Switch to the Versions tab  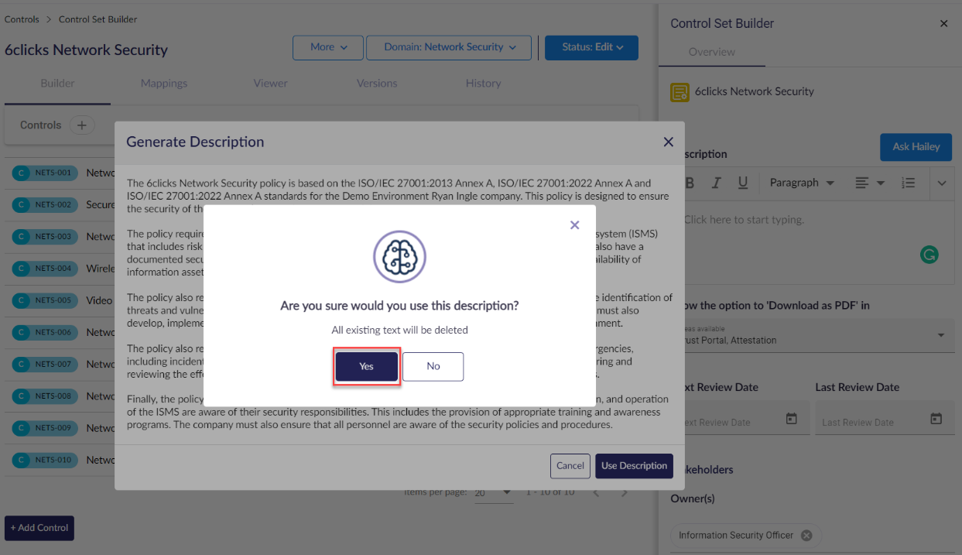pyautogui.click(x=377, y=84)
